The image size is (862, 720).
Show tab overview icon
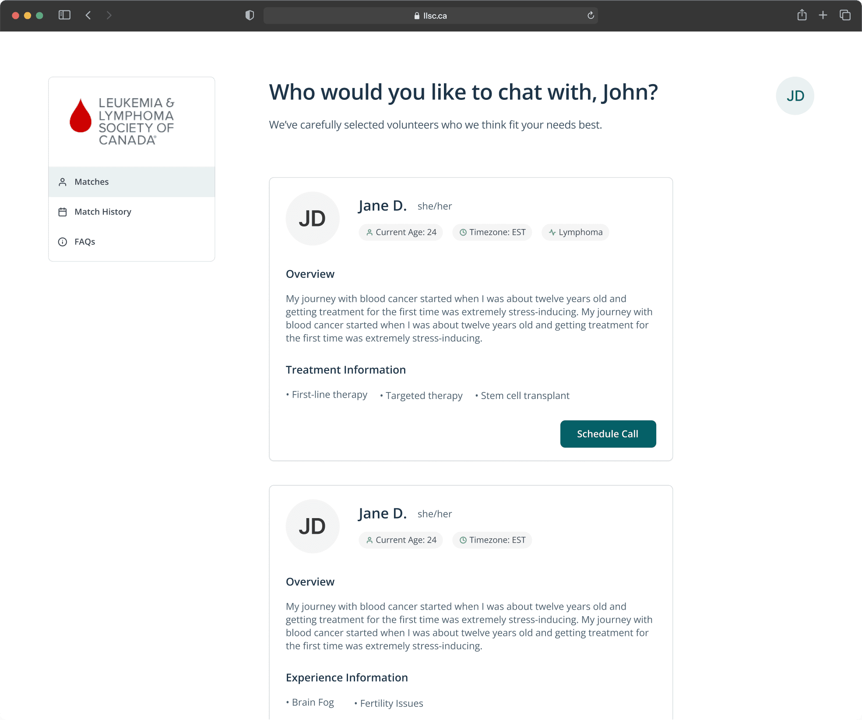(845, 15)
